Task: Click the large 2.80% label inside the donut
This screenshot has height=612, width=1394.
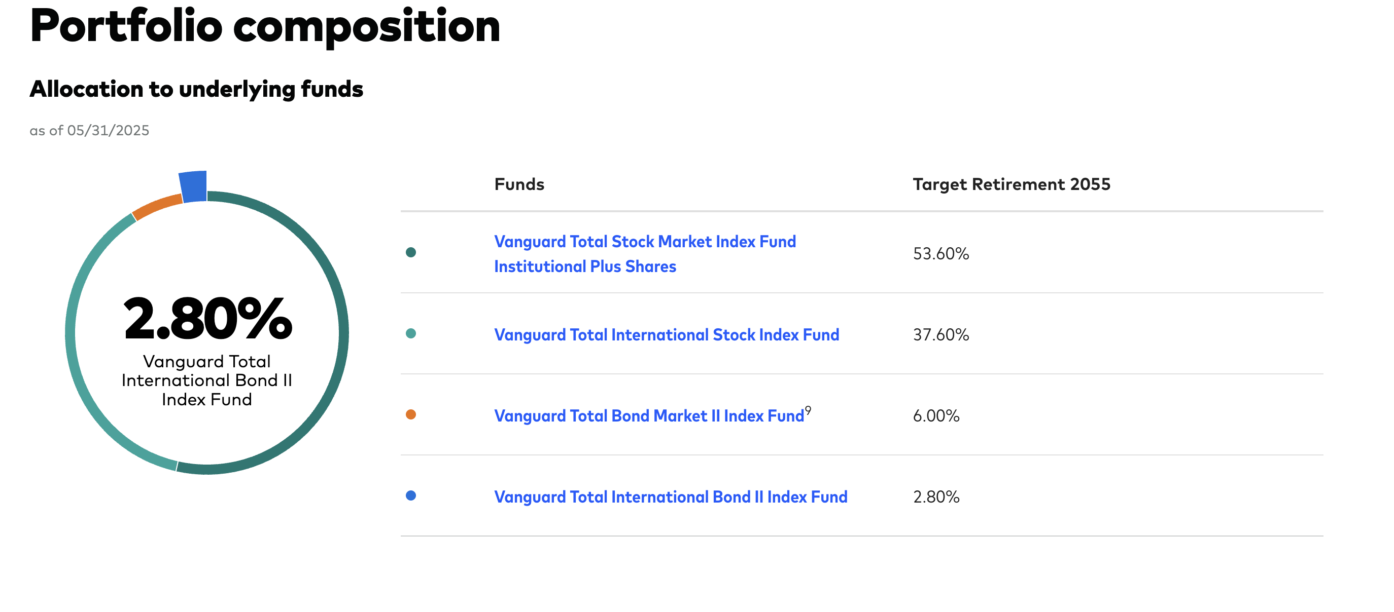Action: point(207,319)
